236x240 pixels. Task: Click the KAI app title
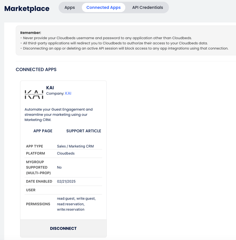click(x=50, y=88)
